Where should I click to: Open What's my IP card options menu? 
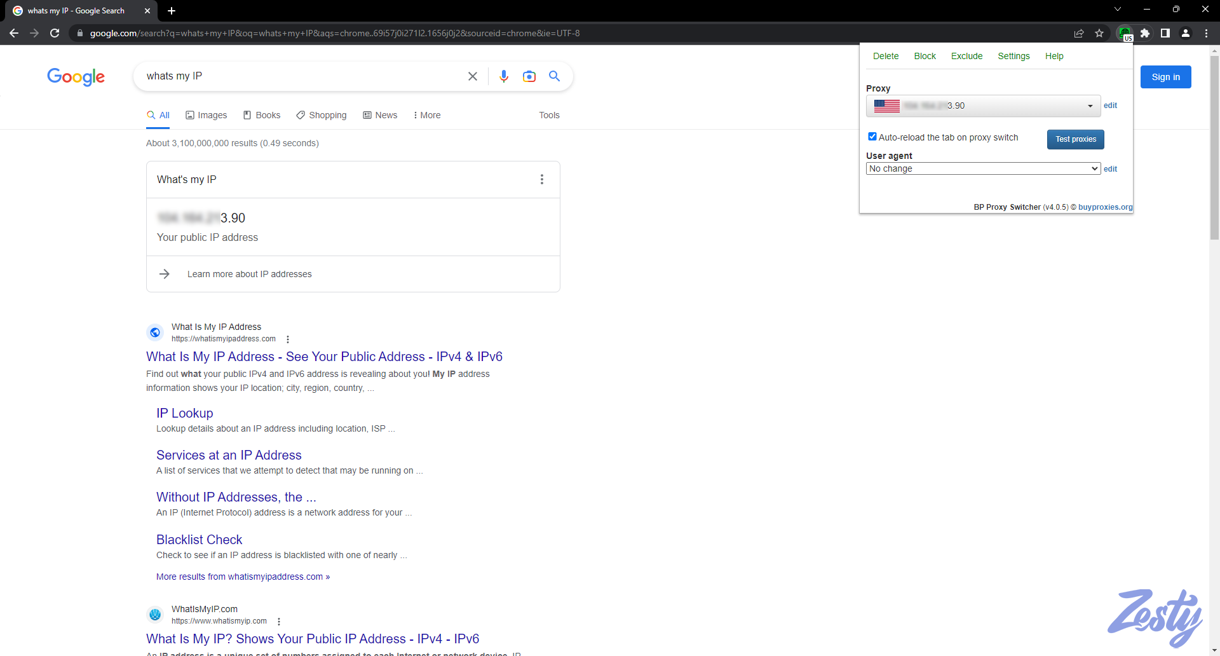[542, 179]
